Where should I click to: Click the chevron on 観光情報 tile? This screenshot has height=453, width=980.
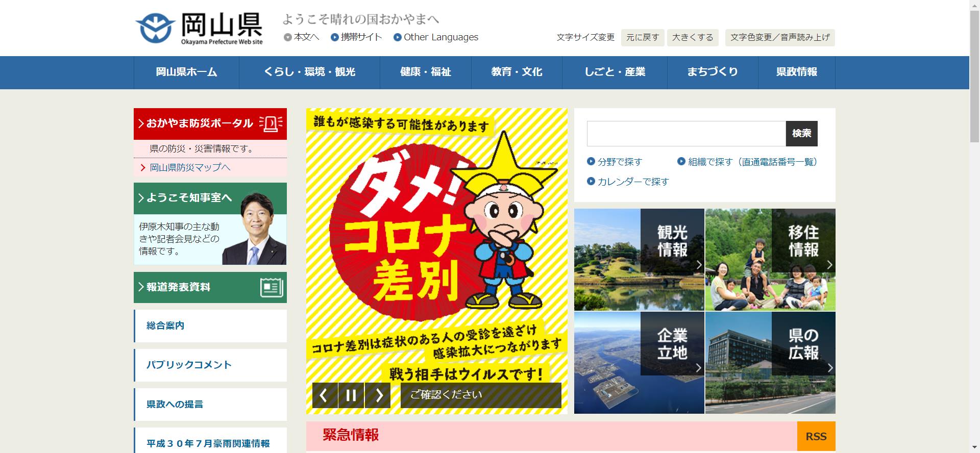[x=699, y=265]
